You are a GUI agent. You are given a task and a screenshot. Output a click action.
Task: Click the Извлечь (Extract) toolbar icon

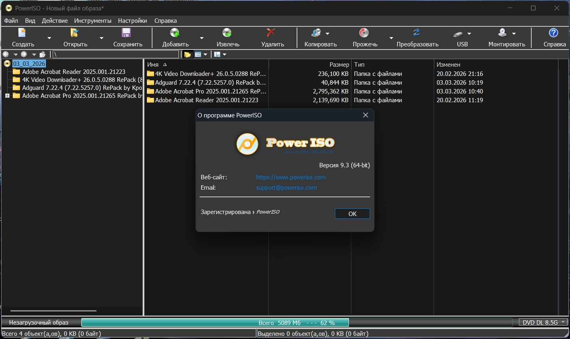click(x=227, y=33)
